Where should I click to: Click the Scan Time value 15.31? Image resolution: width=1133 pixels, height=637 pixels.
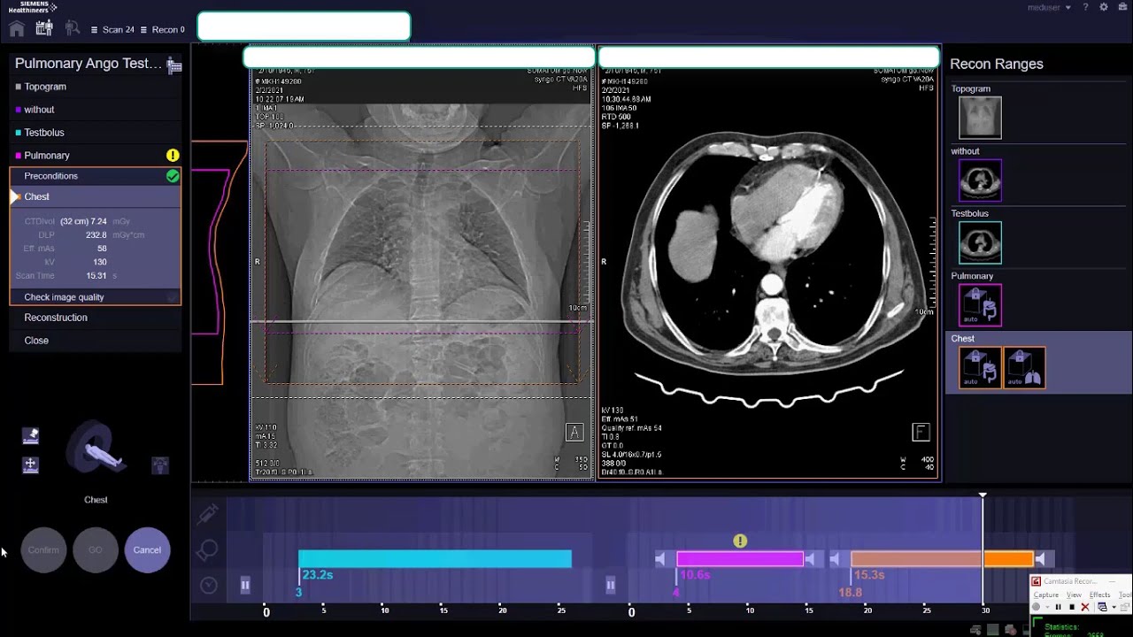(x=96, y=276)
